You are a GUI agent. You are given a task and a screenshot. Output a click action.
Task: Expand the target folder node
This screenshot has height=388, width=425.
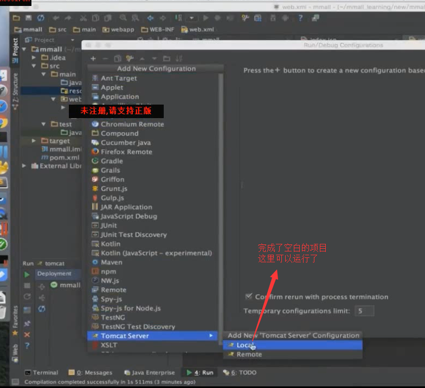click(x=34, y=141)
